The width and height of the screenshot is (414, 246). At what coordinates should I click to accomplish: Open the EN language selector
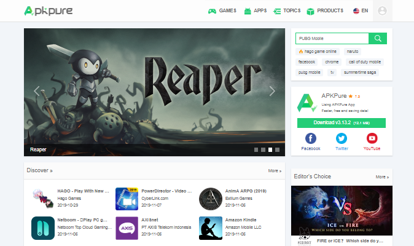pos(365,11)
